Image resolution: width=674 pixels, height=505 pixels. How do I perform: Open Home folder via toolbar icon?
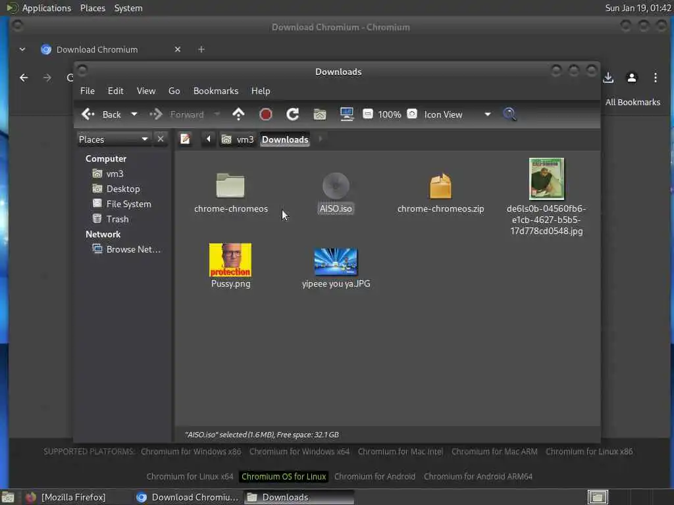[x=320, y=114]
